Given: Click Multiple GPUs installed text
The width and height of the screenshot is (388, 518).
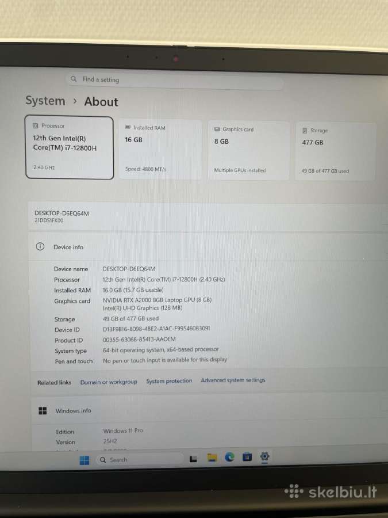Looking at the screenshot, I should (240, 170).
